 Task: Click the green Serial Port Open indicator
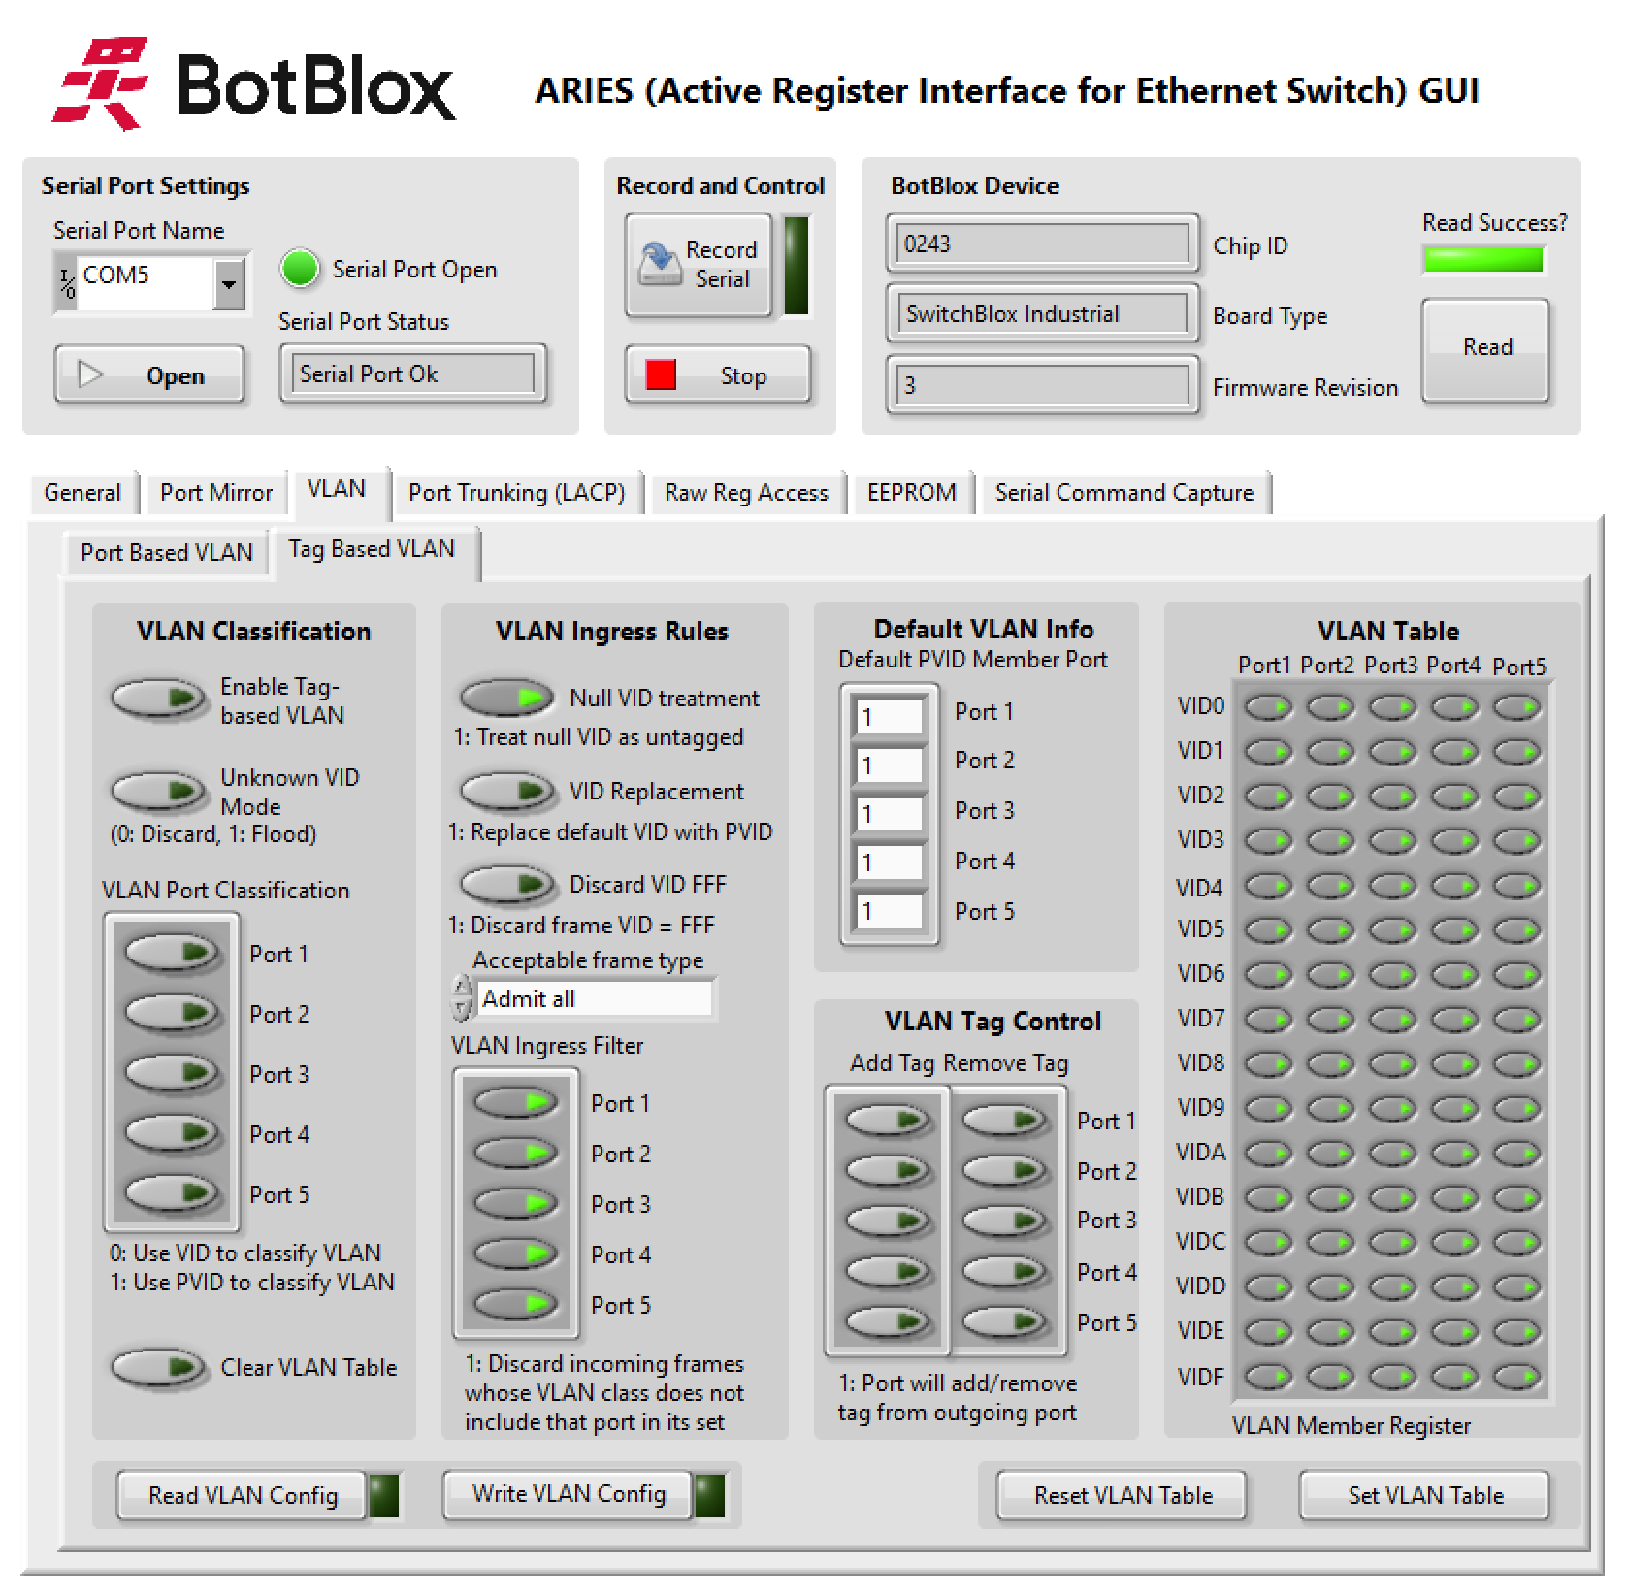tap(300, 269)
